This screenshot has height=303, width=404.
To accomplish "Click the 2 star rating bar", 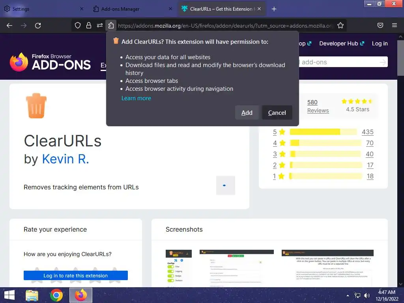I will point(325,165).
